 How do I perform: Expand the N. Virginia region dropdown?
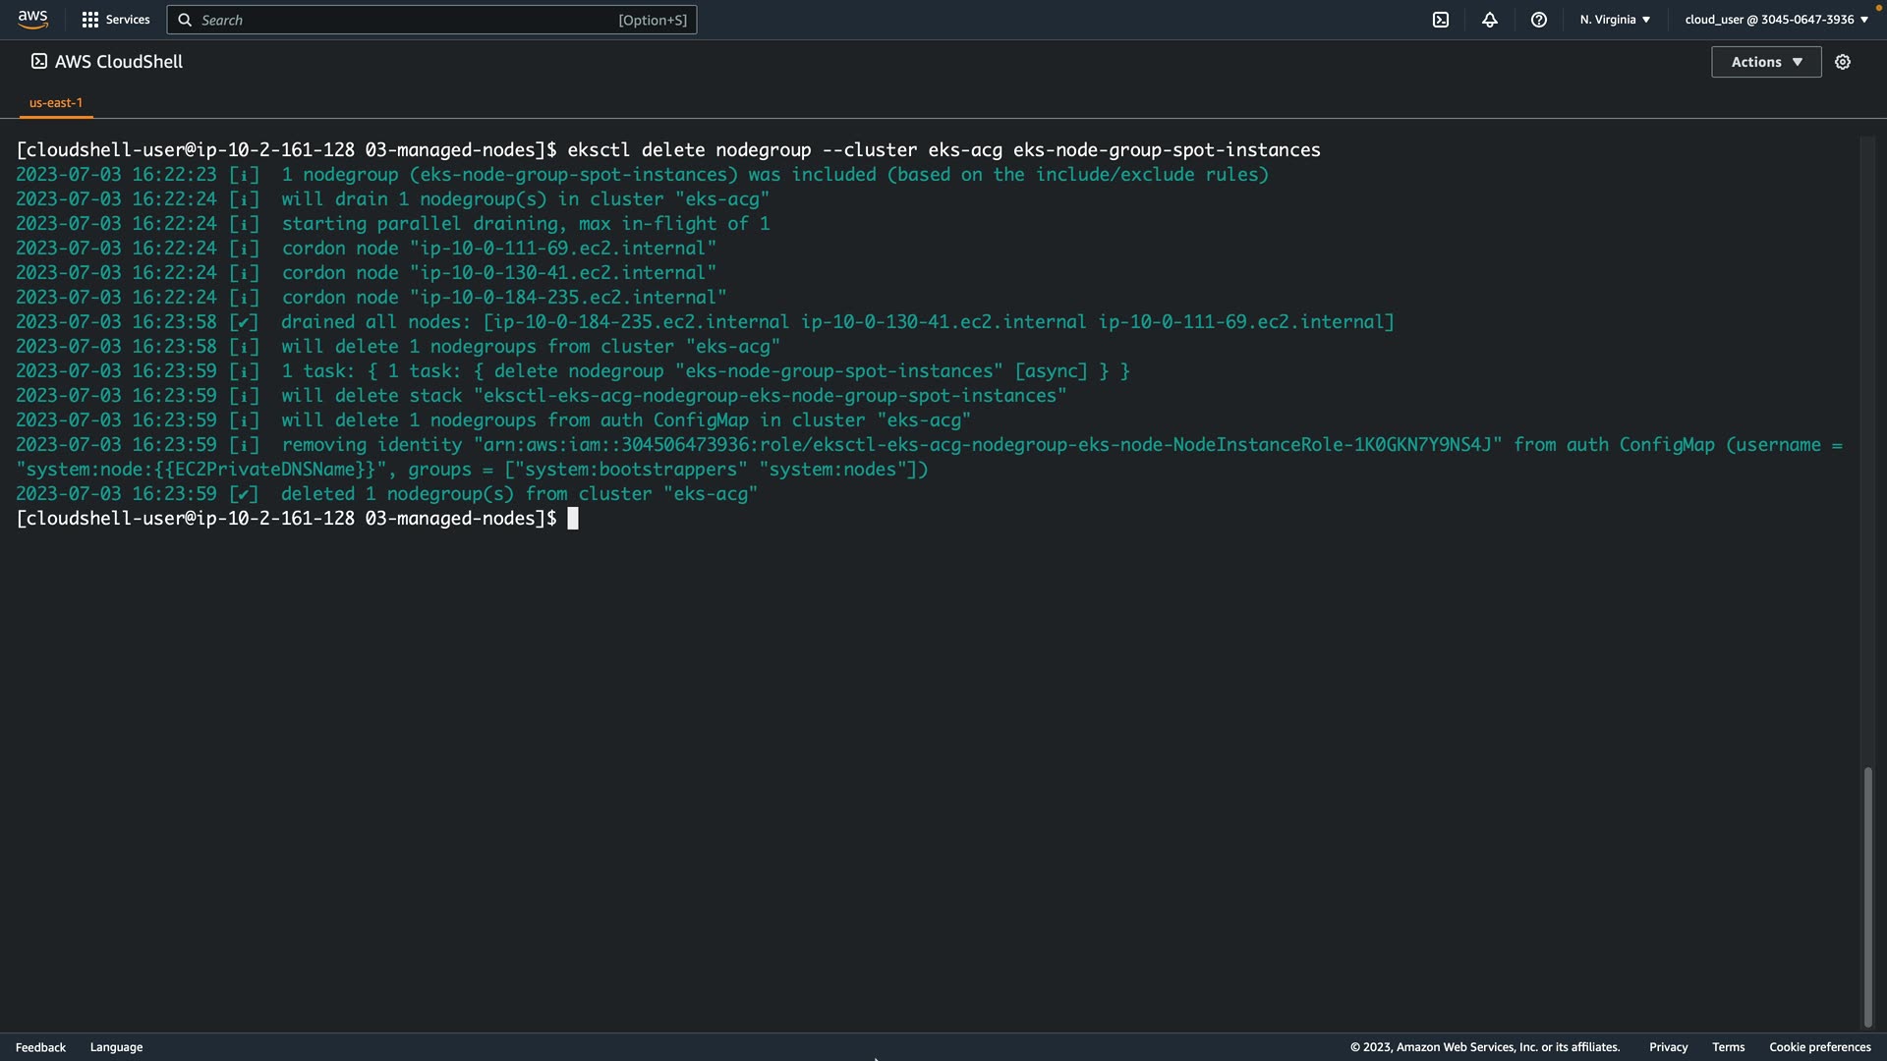pos(1615,20)
